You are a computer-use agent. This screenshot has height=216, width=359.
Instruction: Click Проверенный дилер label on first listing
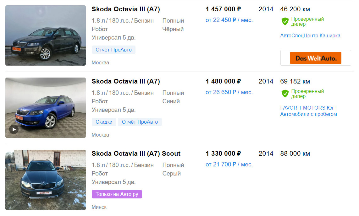pos(307,21)
